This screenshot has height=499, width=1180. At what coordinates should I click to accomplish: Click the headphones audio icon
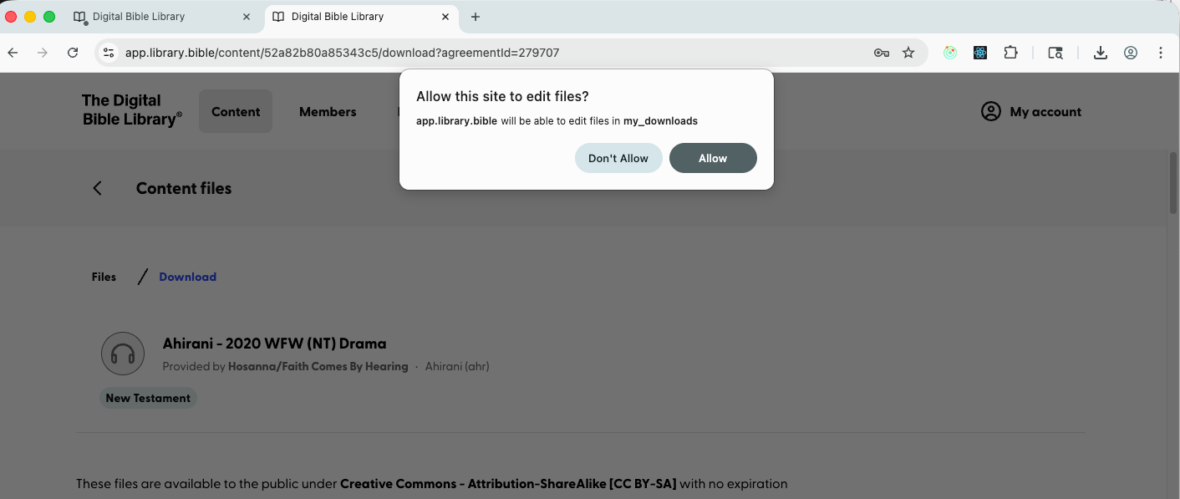click(123, 354)
